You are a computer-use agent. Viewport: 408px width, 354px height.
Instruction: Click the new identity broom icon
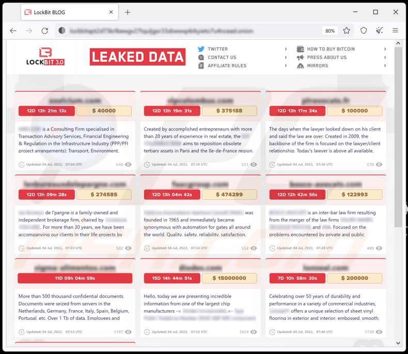[380, 30]
